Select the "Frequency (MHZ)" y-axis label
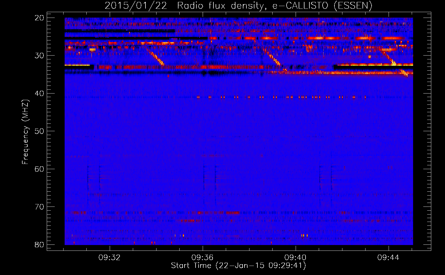Viewport: 445px width, 275px height. coord(25,132)
